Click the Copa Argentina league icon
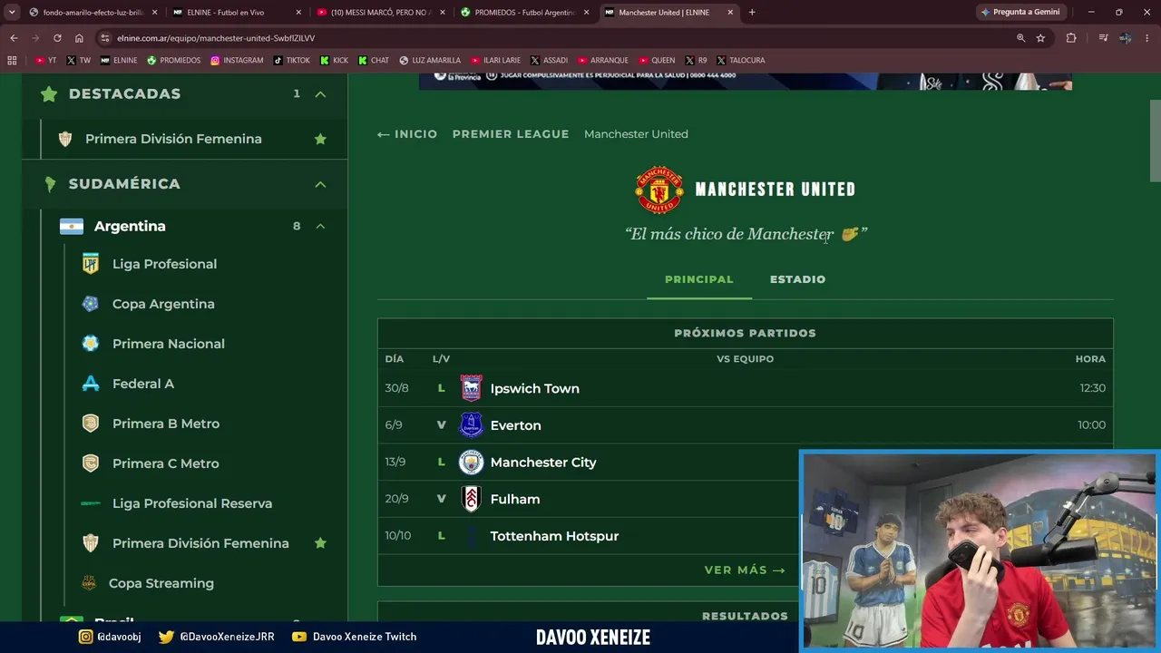This screenshot has height=653, width=1161. click(x=91, y=304)
